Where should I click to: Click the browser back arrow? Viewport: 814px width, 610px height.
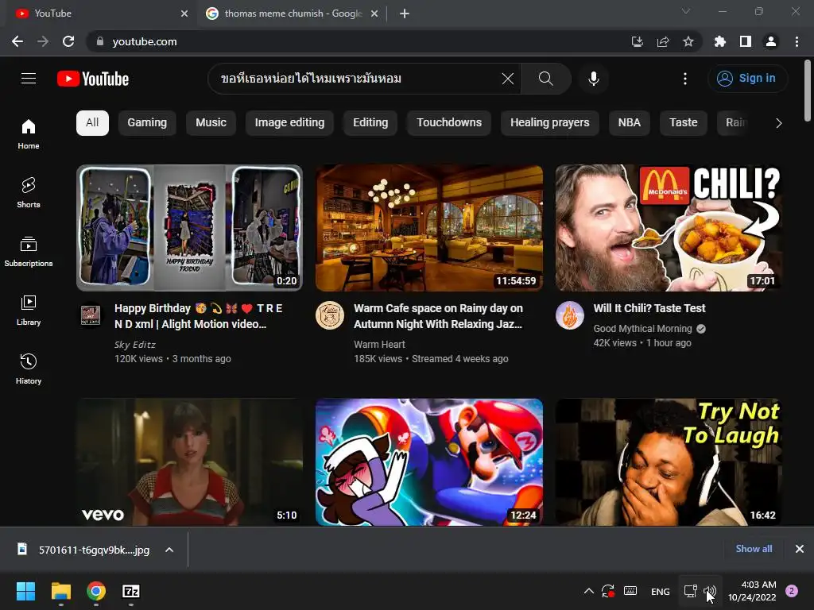click(17, 41)
